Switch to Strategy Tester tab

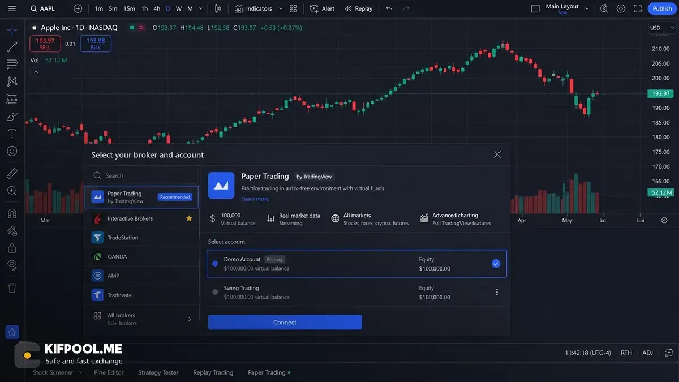(x=158, y=372)
